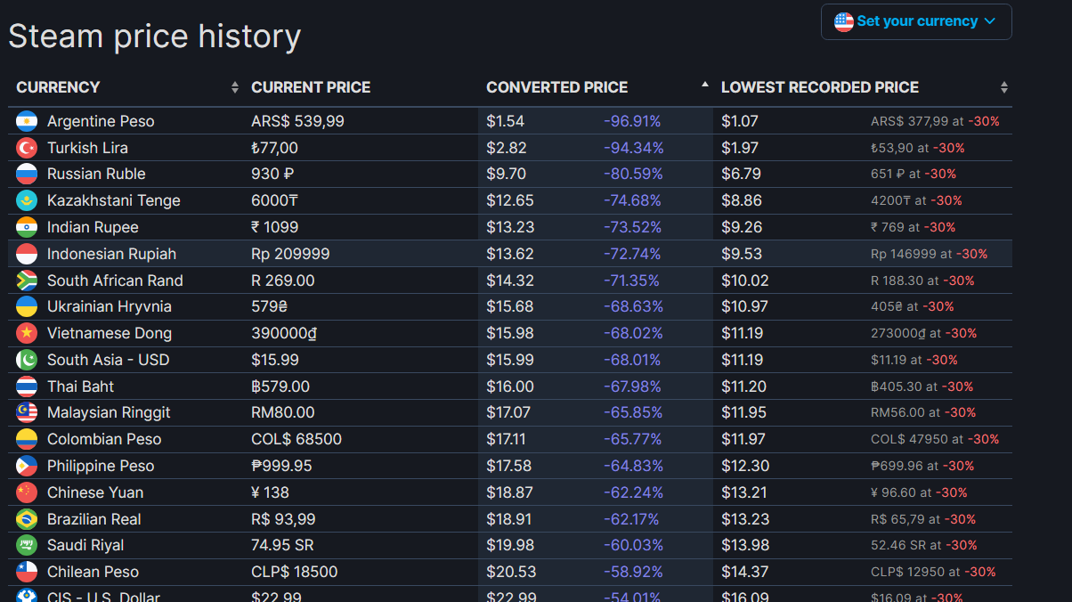Select the Converted Price column header
Image resolution: width=1072 pixels, height=602 pixels.
(557, 87)
